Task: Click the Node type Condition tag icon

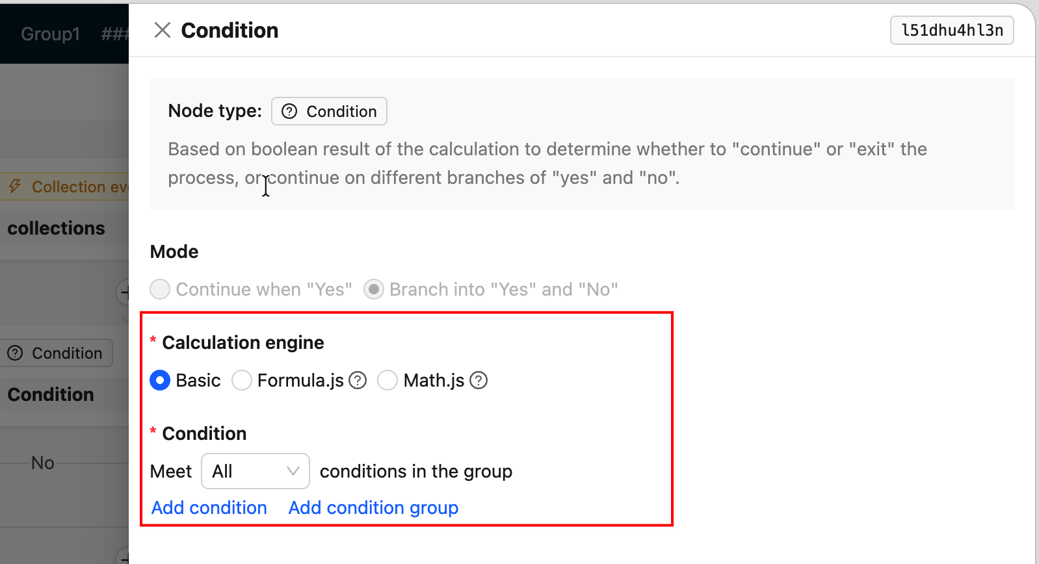Action: [289, 111]
